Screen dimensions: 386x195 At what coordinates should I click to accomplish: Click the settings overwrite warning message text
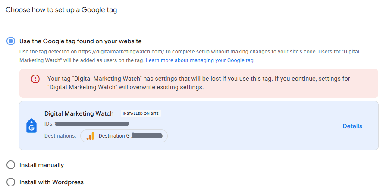199,83
